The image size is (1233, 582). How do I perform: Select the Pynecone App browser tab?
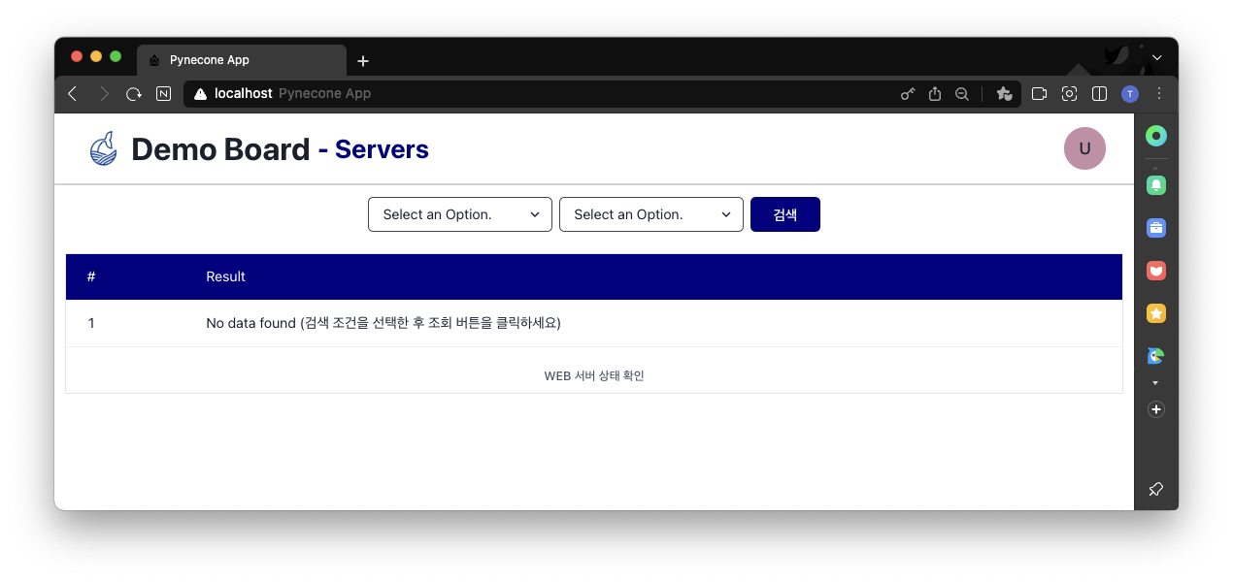click(x=242, y=60)
